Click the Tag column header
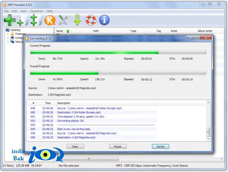 157,31
